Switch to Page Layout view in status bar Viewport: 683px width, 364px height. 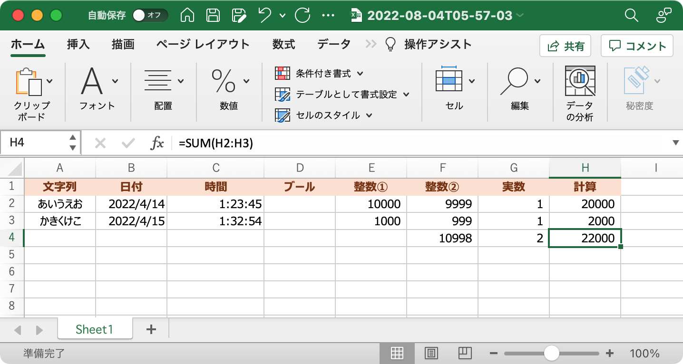(x=431, y=353)
